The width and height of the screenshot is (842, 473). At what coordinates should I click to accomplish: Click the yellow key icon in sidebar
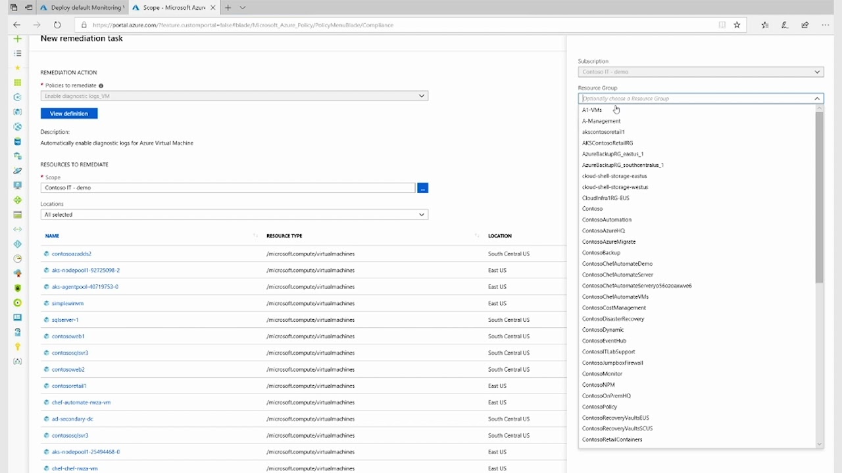point(18,346)
